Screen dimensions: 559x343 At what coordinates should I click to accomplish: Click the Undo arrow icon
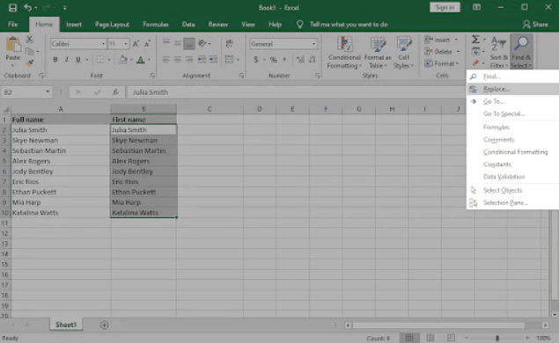pos(27,8)
